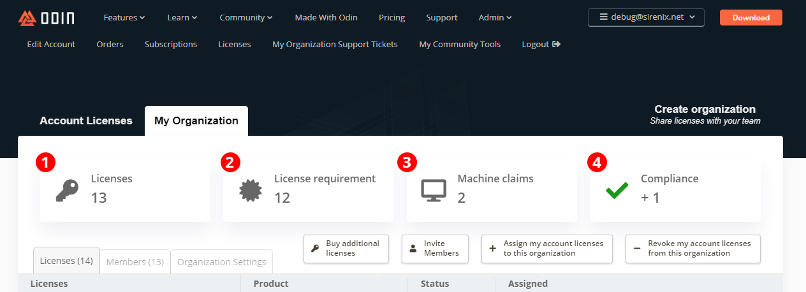Open Licenses link in account navigation
806x292 pixels.
coord(235,44)
